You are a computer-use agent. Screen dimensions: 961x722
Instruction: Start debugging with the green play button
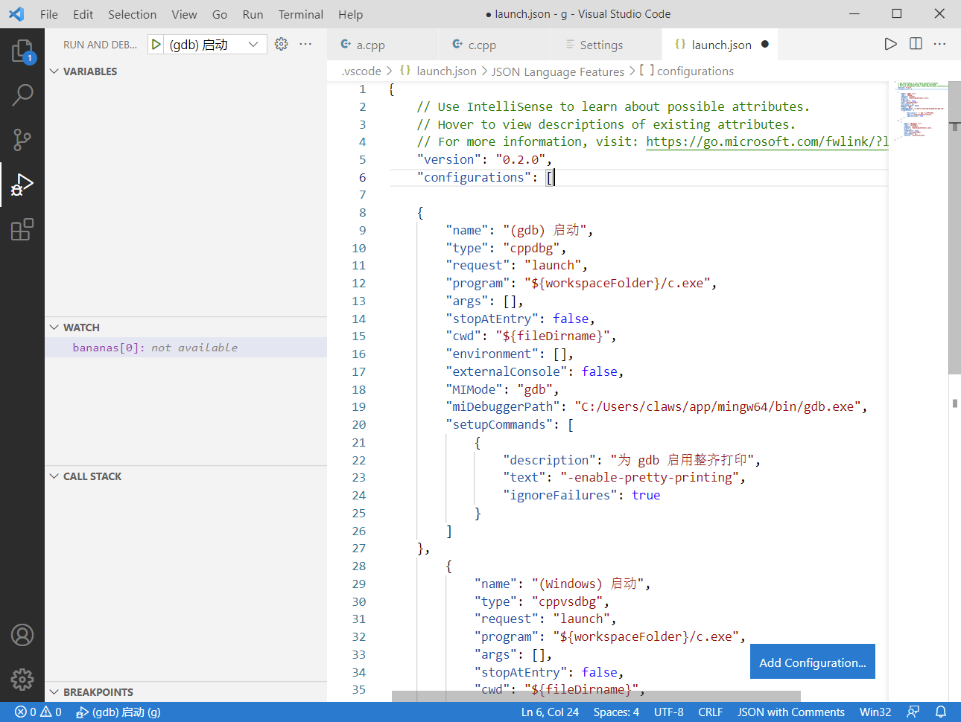pyautogui.click(x=156, y=45)
